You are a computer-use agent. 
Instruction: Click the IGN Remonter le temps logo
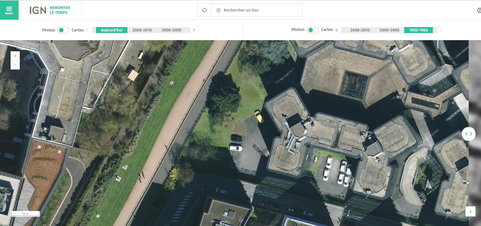(50, 10)
